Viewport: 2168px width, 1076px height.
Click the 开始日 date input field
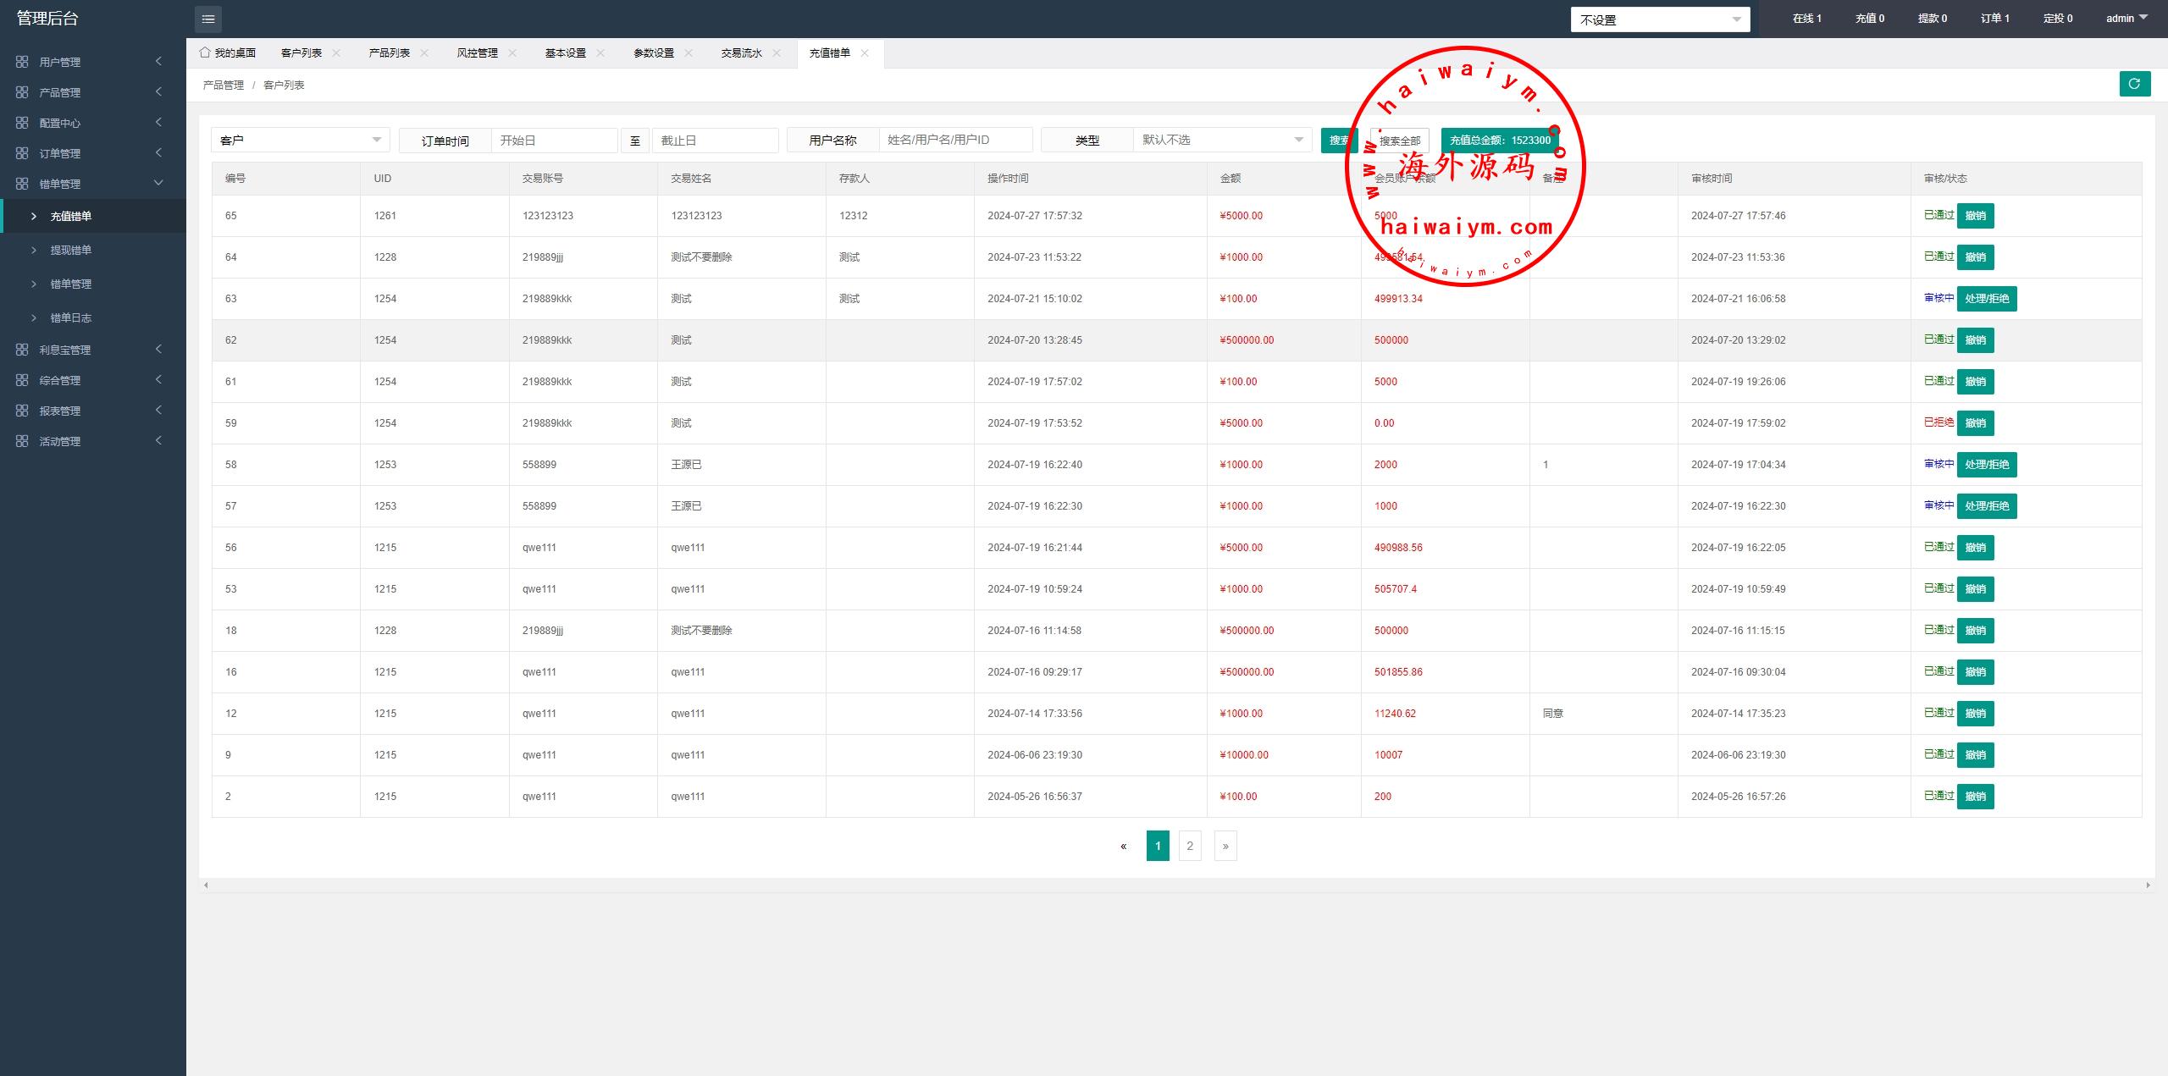point(554,141)
